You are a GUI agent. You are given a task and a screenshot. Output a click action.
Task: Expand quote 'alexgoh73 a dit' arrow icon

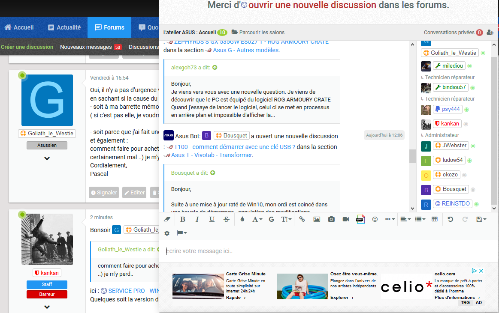click(215, 68)
